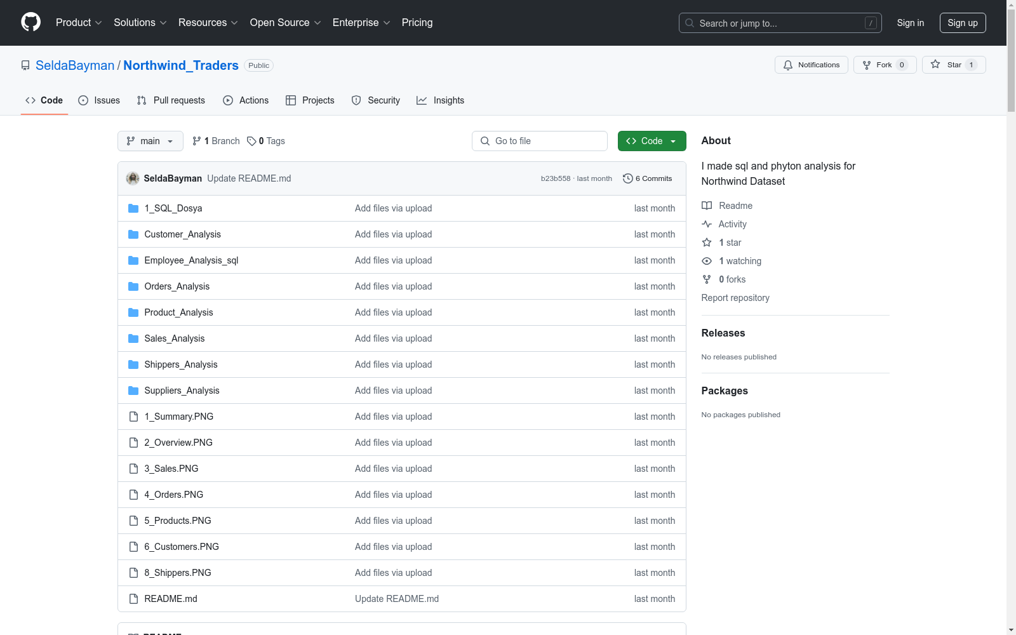Click SeldaBayman's avatar thumbnail
The width and height of the screenshot is (1016, 635).
133,178
